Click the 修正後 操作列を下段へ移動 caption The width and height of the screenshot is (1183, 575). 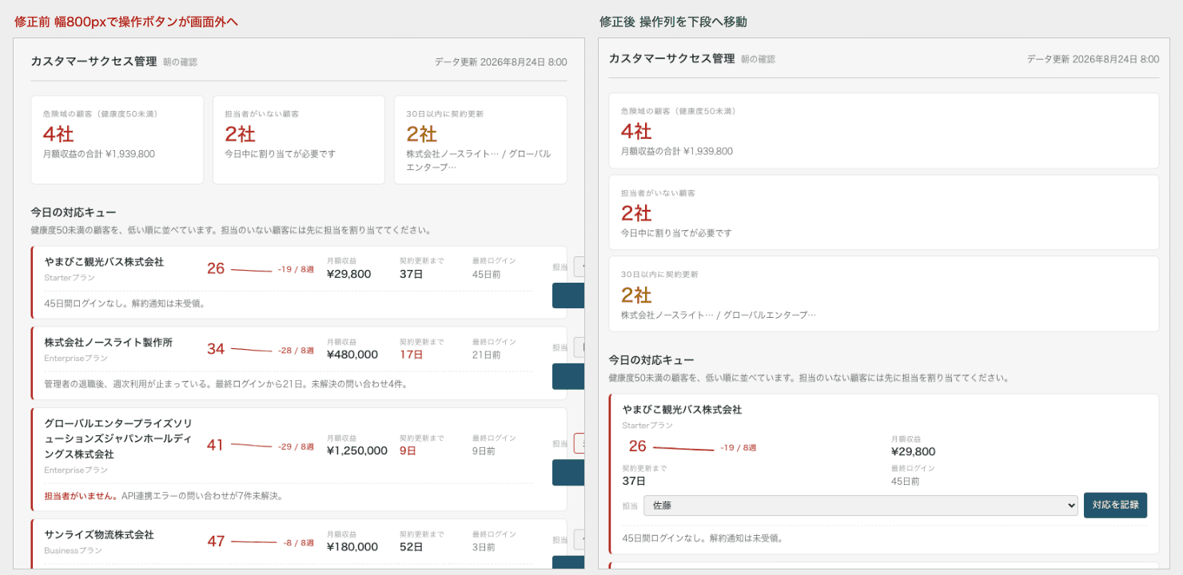[x=673, y=22]
